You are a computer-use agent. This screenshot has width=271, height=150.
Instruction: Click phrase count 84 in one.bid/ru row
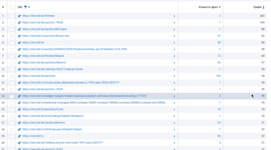tap(219, 136)
